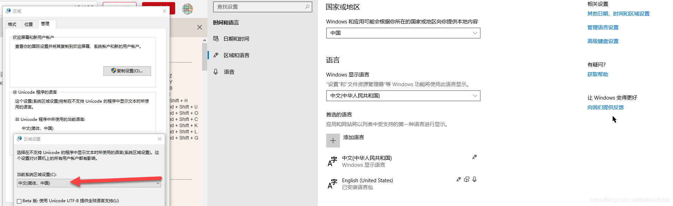Click the 复制设置(O)... button
Image resolution: width=673 pixels, height=206 pixels.
click(127, 71)
